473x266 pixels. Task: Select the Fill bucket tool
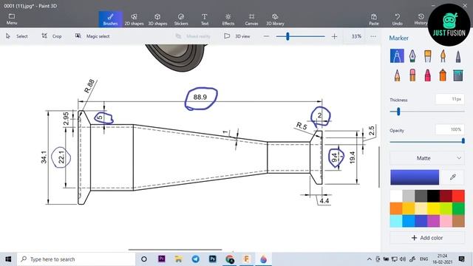458,75
